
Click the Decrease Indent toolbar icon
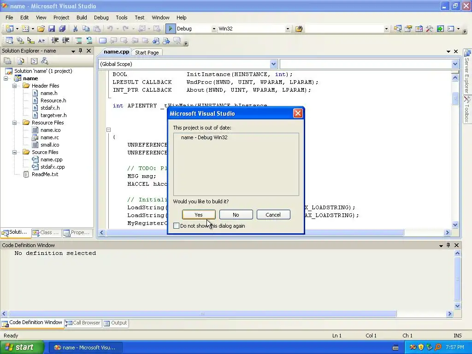[x=55, y=41]
